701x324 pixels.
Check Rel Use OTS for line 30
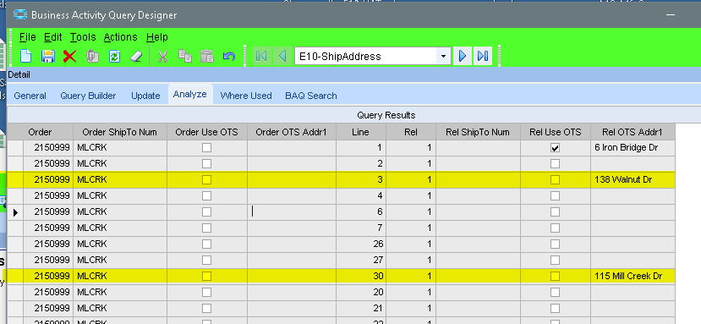click(x=556, y=276)
